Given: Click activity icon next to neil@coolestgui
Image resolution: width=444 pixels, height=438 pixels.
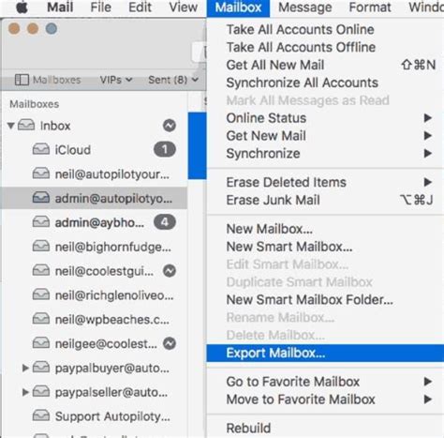Looking at the screenshot, I should 170,271.
